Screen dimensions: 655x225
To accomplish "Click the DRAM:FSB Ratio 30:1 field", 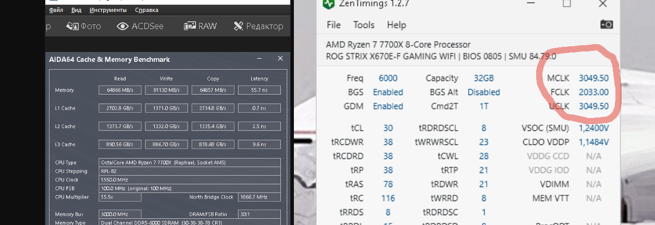I will (x=259, y=214).
